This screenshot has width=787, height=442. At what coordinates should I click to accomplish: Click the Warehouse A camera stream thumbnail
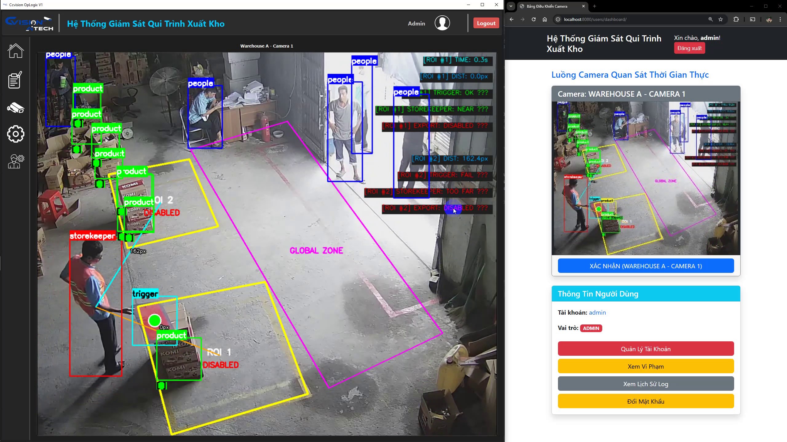tap(646, 178)
